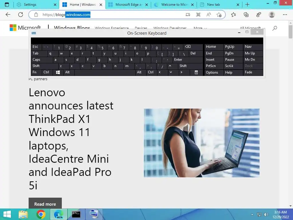
Task: Open the Favorites list
Action: (x=233, y=15)
